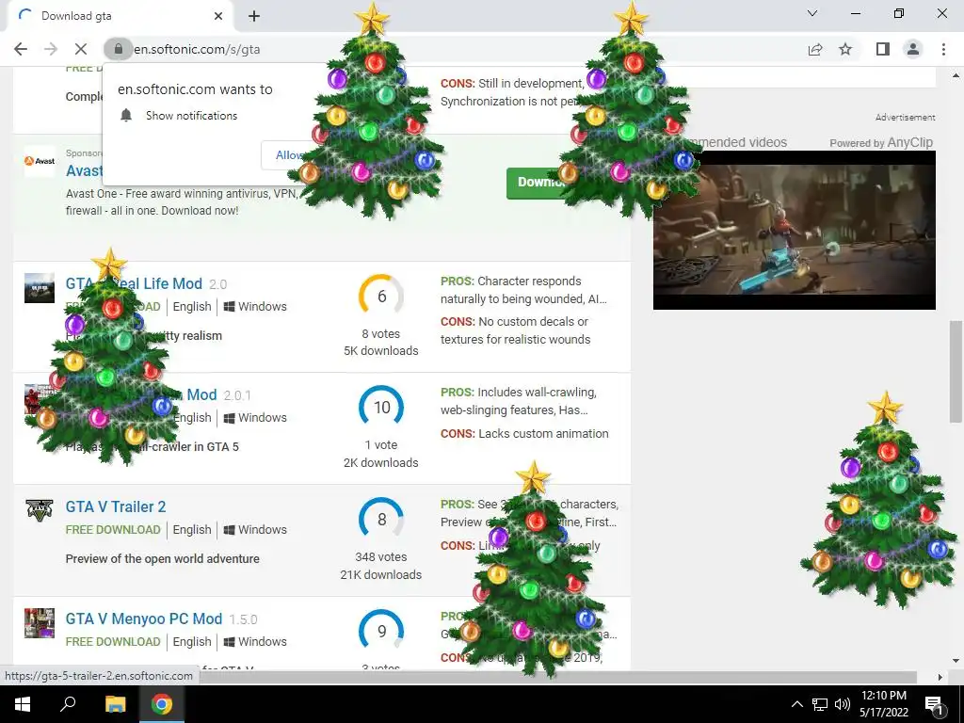Viewport: 964px width, 723px height.
Task: Open the GTA Real Life Mod thumbnail
Action: [x=40, y=288]
